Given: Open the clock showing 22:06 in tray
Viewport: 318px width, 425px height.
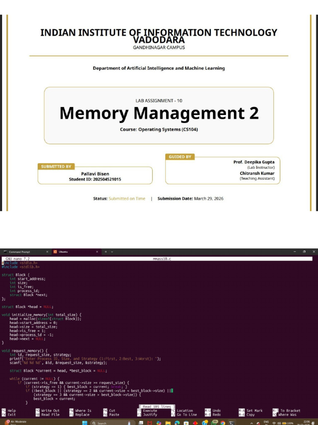Looking at the screenshot, I should [x=306, y=423].
